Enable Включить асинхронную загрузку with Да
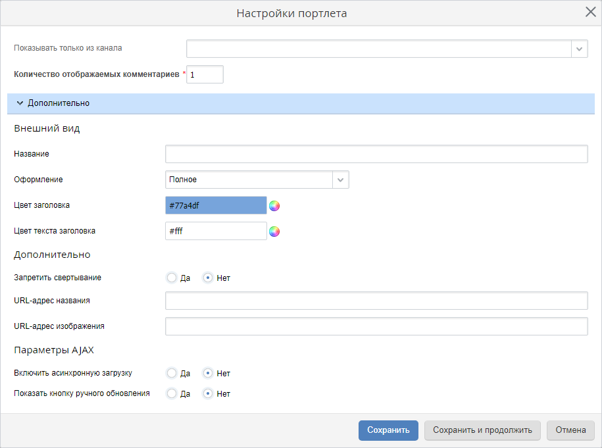Screen dimensions: 602x448 [x=172, y=373]
